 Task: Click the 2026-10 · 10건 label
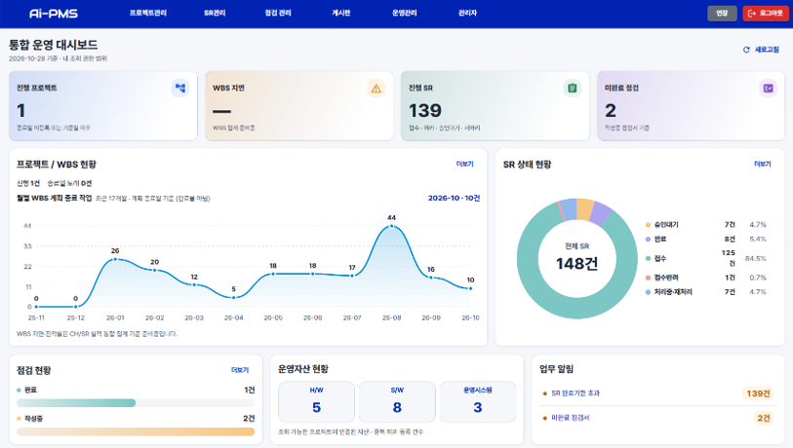(x=454, y=198)
